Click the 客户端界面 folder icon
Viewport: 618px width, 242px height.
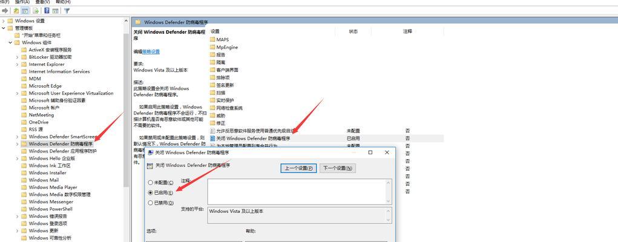pos(213,70)
